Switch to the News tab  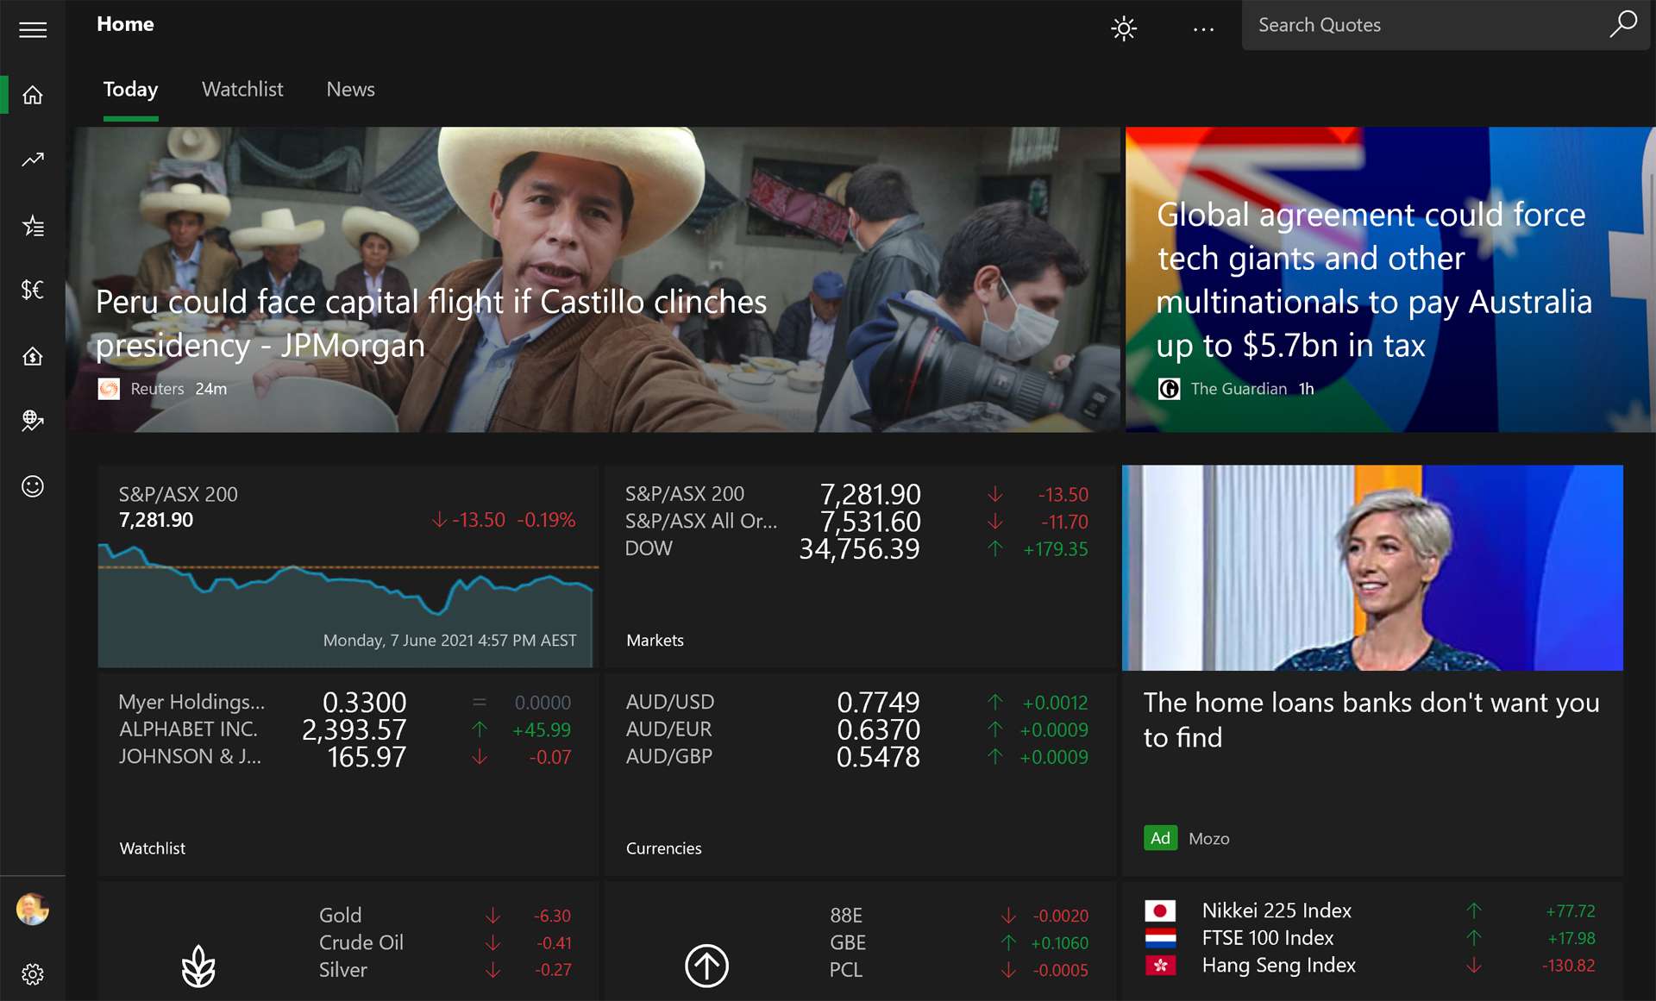click(350, 90)
